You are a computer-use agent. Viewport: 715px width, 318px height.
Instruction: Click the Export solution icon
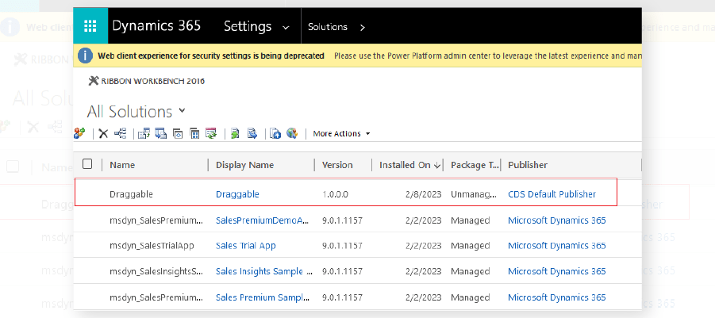coord(161,133)
